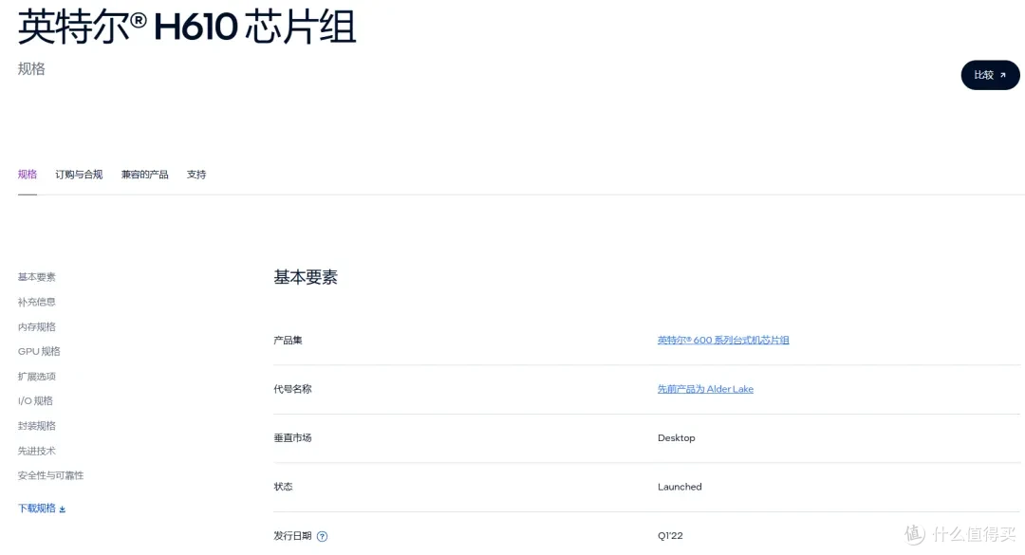The height and width of the screenshot is (555, 1025).
Task: Switch to the 兼容的产品 tab
Action: coord(144,175)
